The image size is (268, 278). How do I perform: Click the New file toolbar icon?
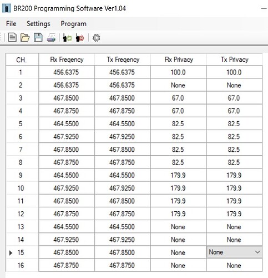tap(12, 38)
